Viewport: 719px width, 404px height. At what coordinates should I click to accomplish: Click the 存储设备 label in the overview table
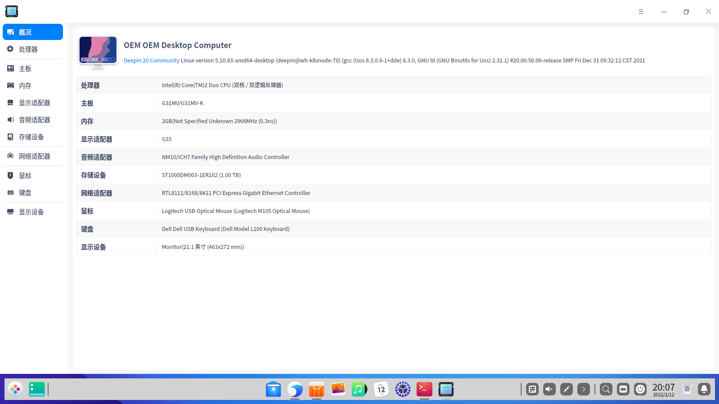[94, 175]
